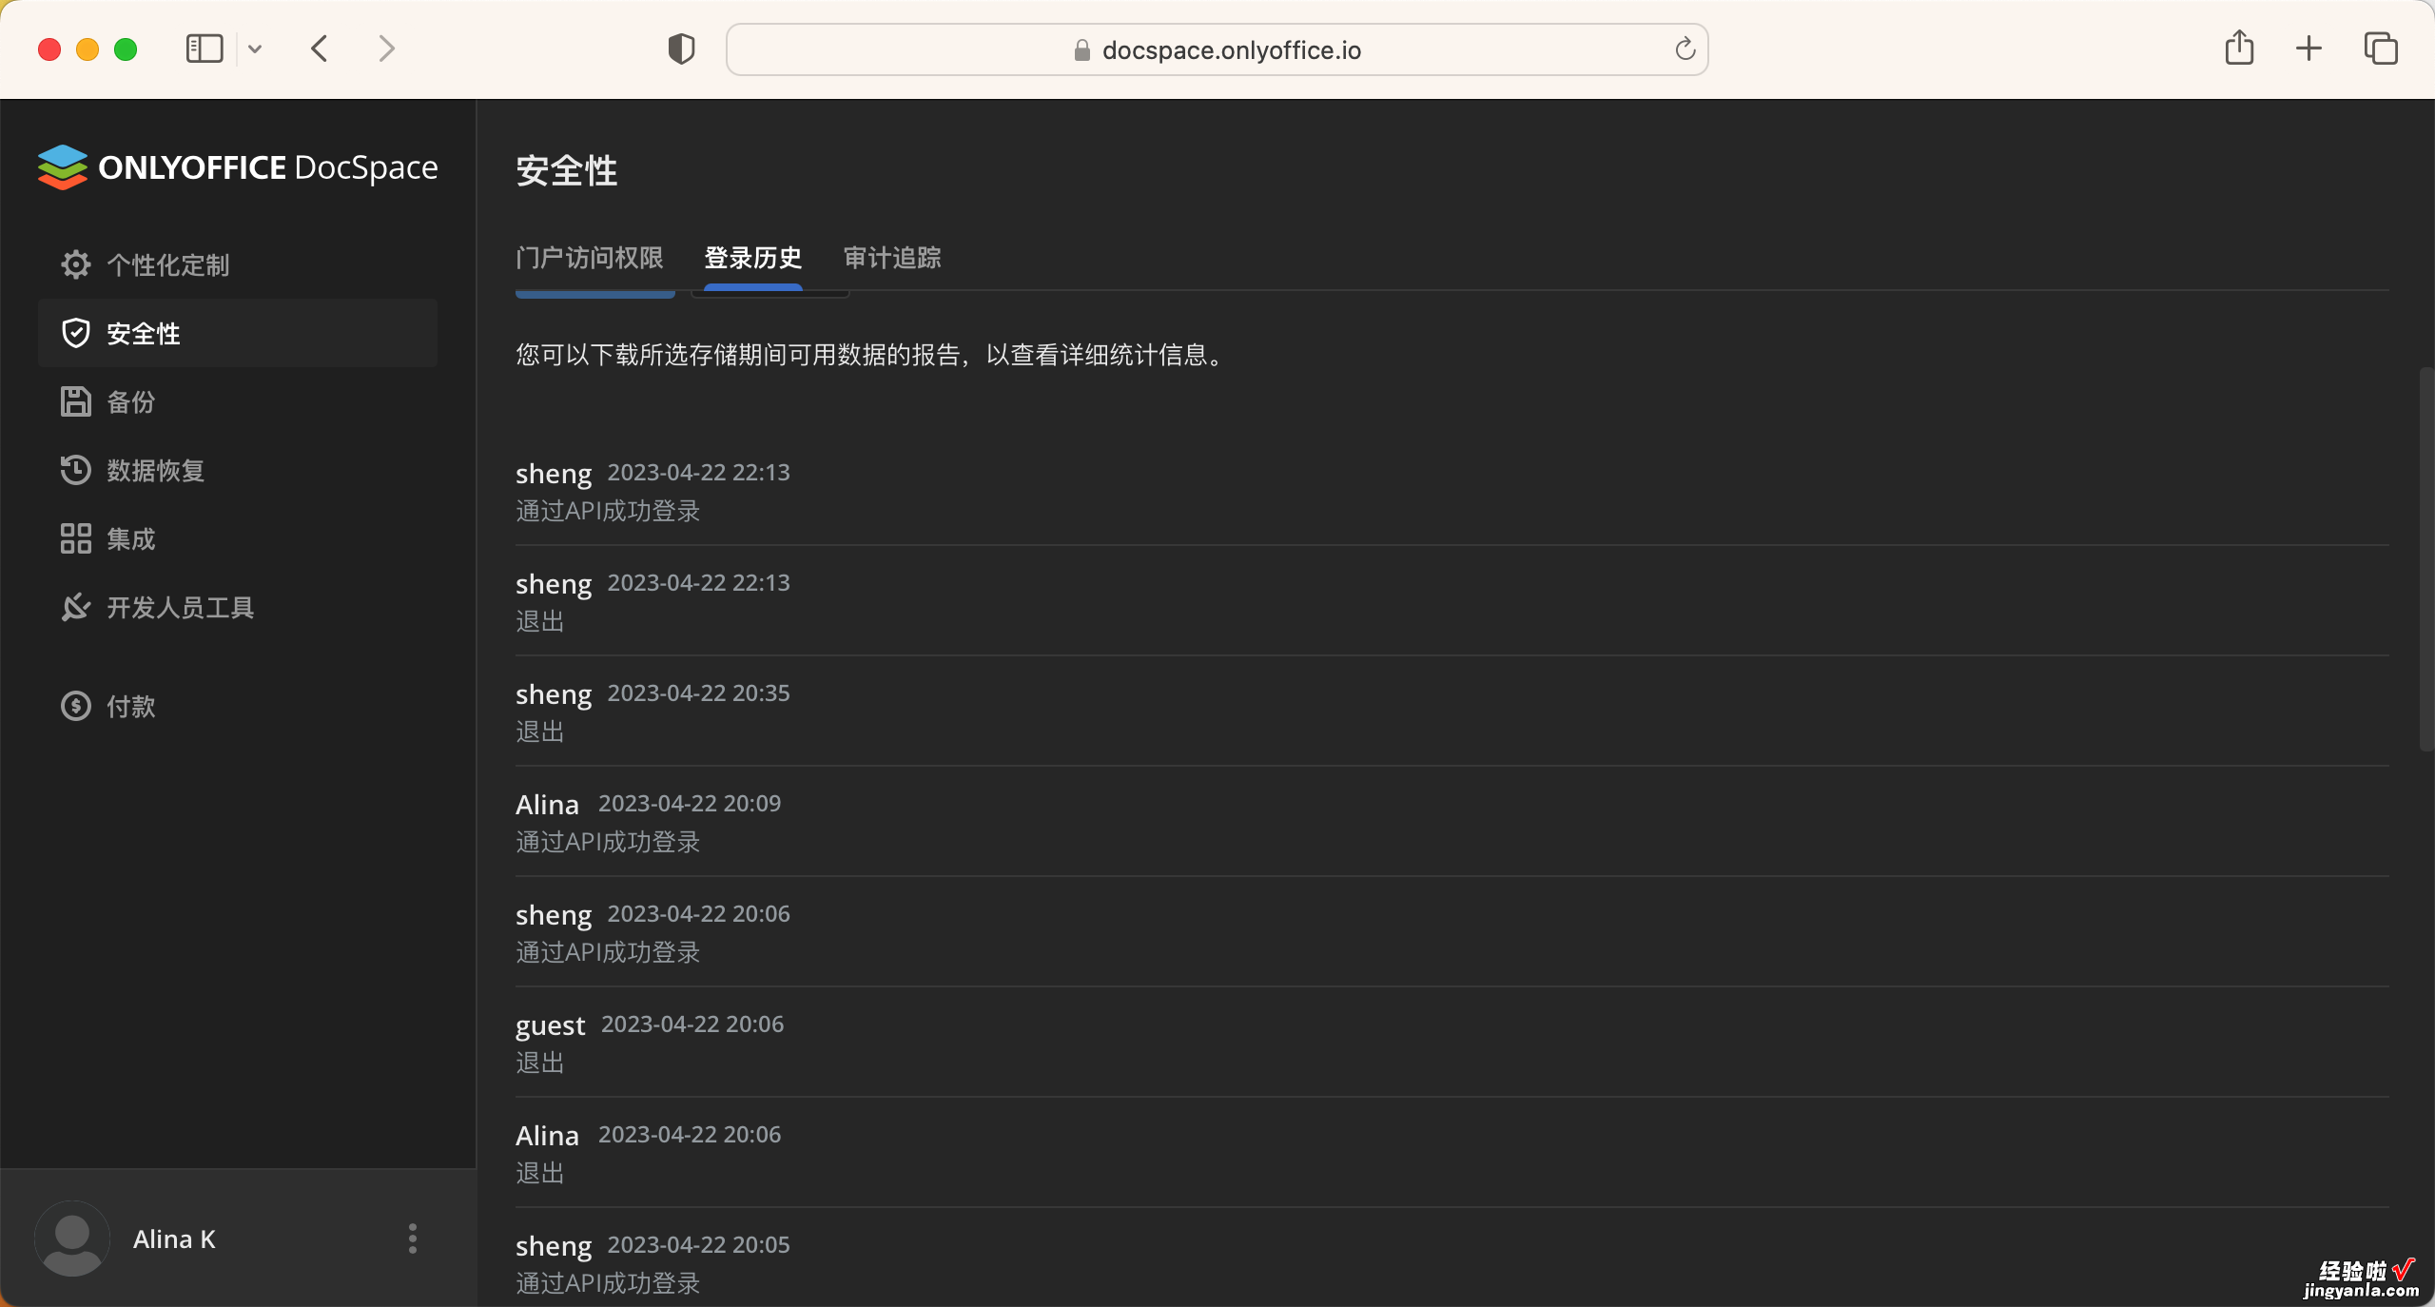Click Alina in the 20:09 entry
The height and width of the screenshot is (1307, 2435).
point(547,805)
